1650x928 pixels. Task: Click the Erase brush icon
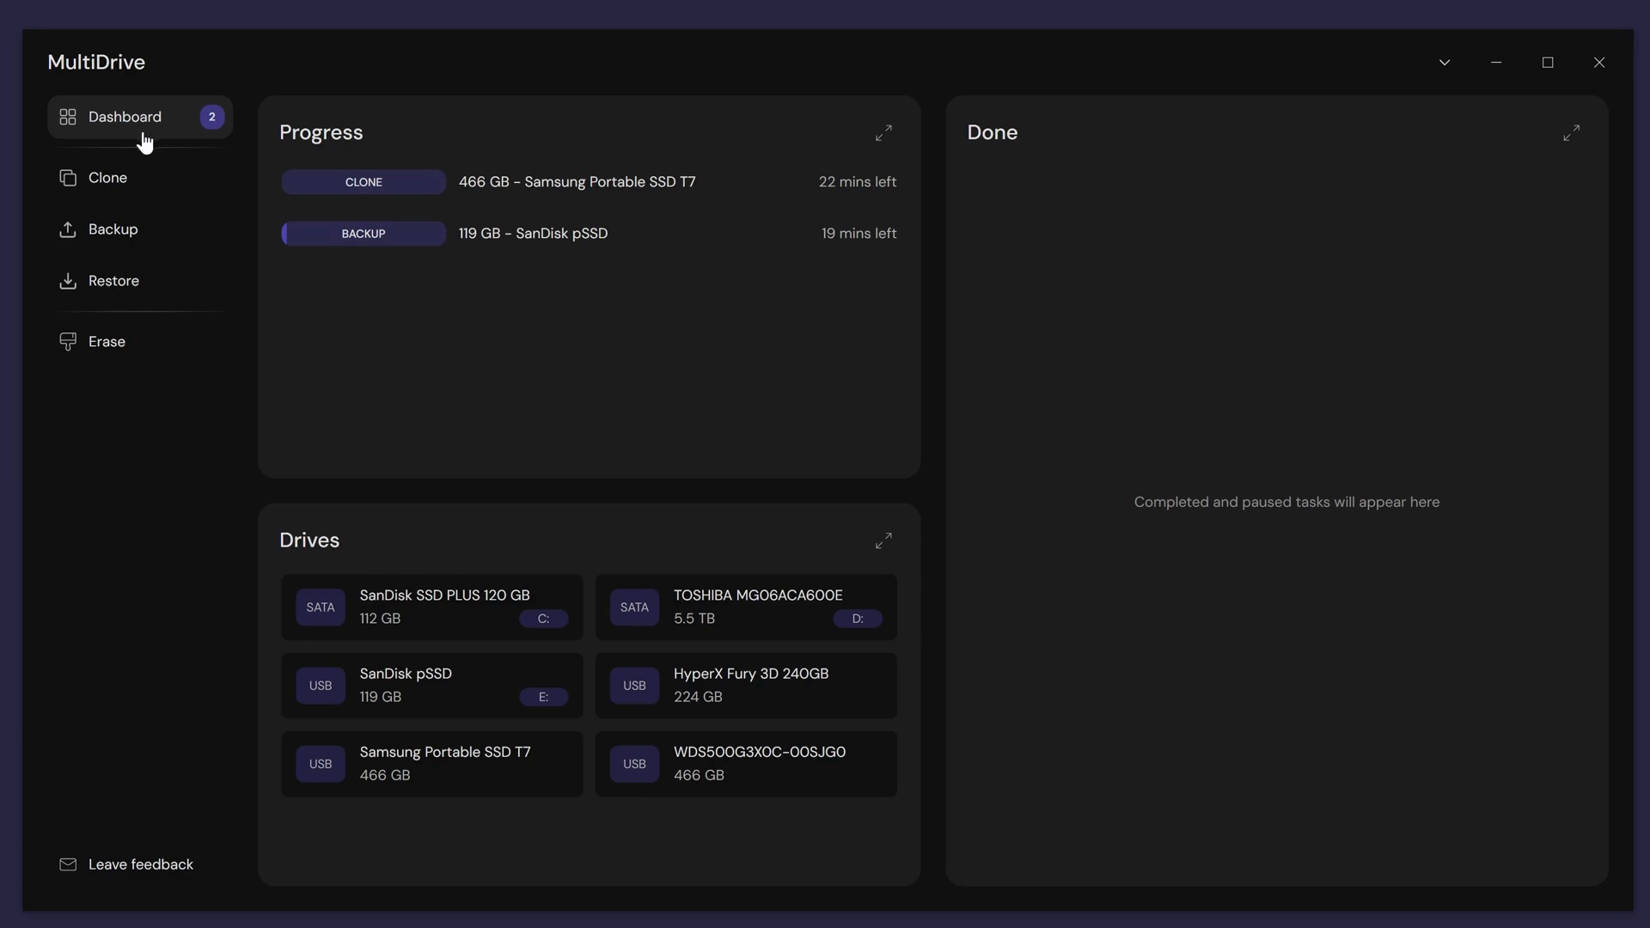(68, 342)
